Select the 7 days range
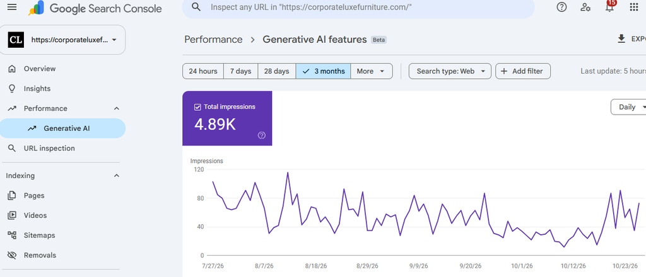The height and width of the screenshot is (277, 646). 240,71
